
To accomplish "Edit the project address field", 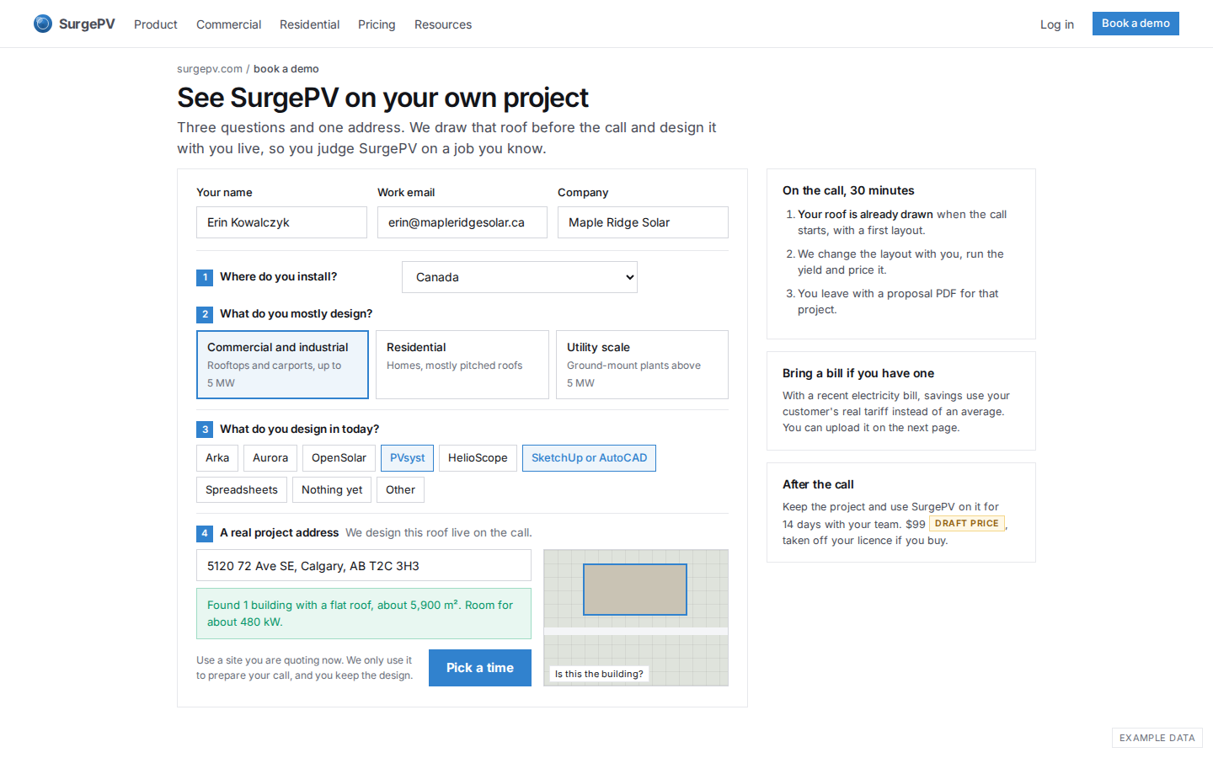I will pos(364,565).
